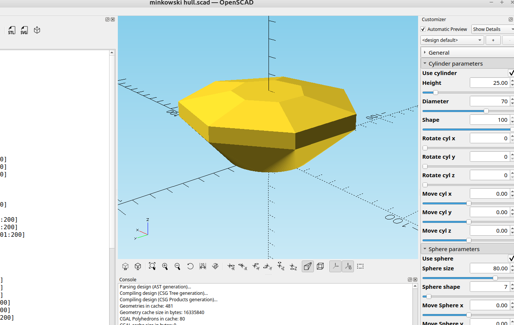Expand the General section
This screenshot has height=325, width=514.
coord(425,53)
